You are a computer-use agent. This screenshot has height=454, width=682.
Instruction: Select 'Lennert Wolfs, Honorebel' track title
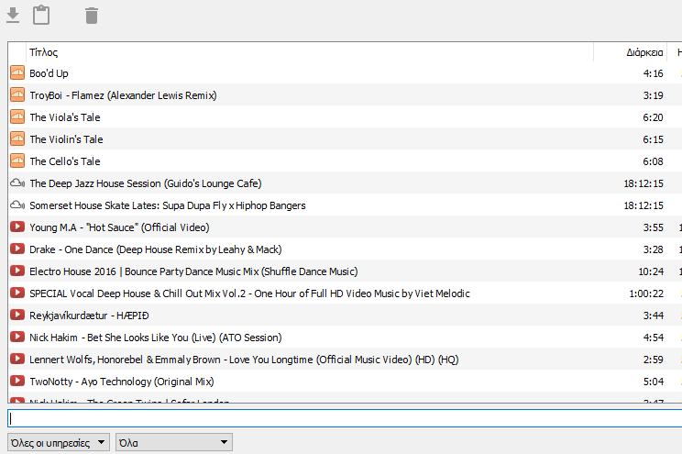click(x=244, y=360)
